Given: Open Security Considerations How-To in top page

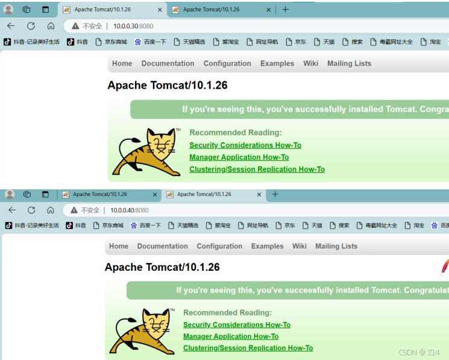Looking at the screenshot, I should 245,145.
